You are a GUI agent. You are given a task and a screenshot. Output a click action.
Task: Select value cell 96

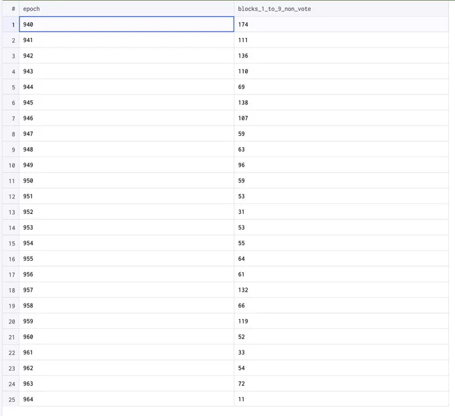tap(341, 165)
